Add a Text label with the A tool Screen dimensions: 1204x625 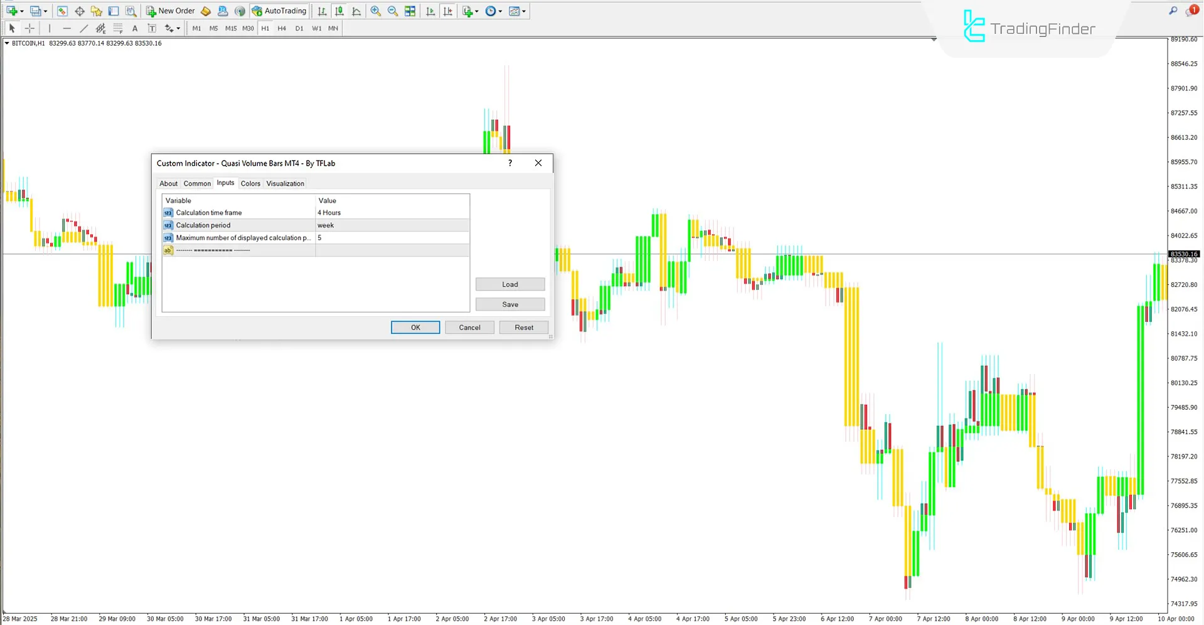tap(135, 28)
